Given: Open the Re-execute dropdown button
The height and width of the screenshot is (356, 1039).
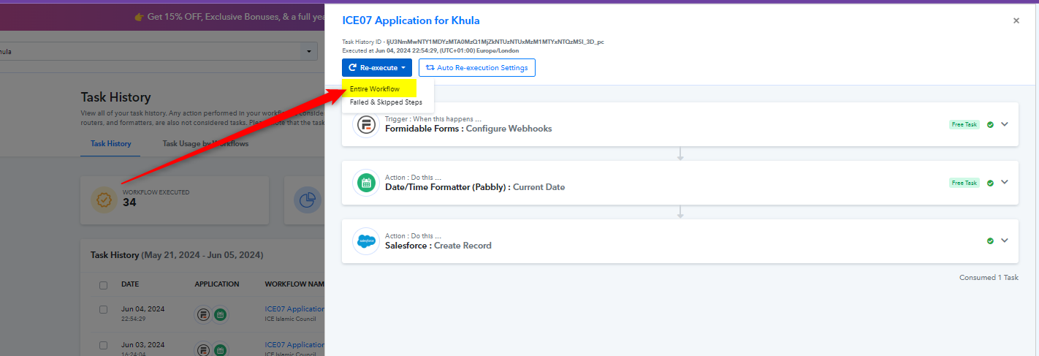Looking at the screenshot, I should 377,67.
